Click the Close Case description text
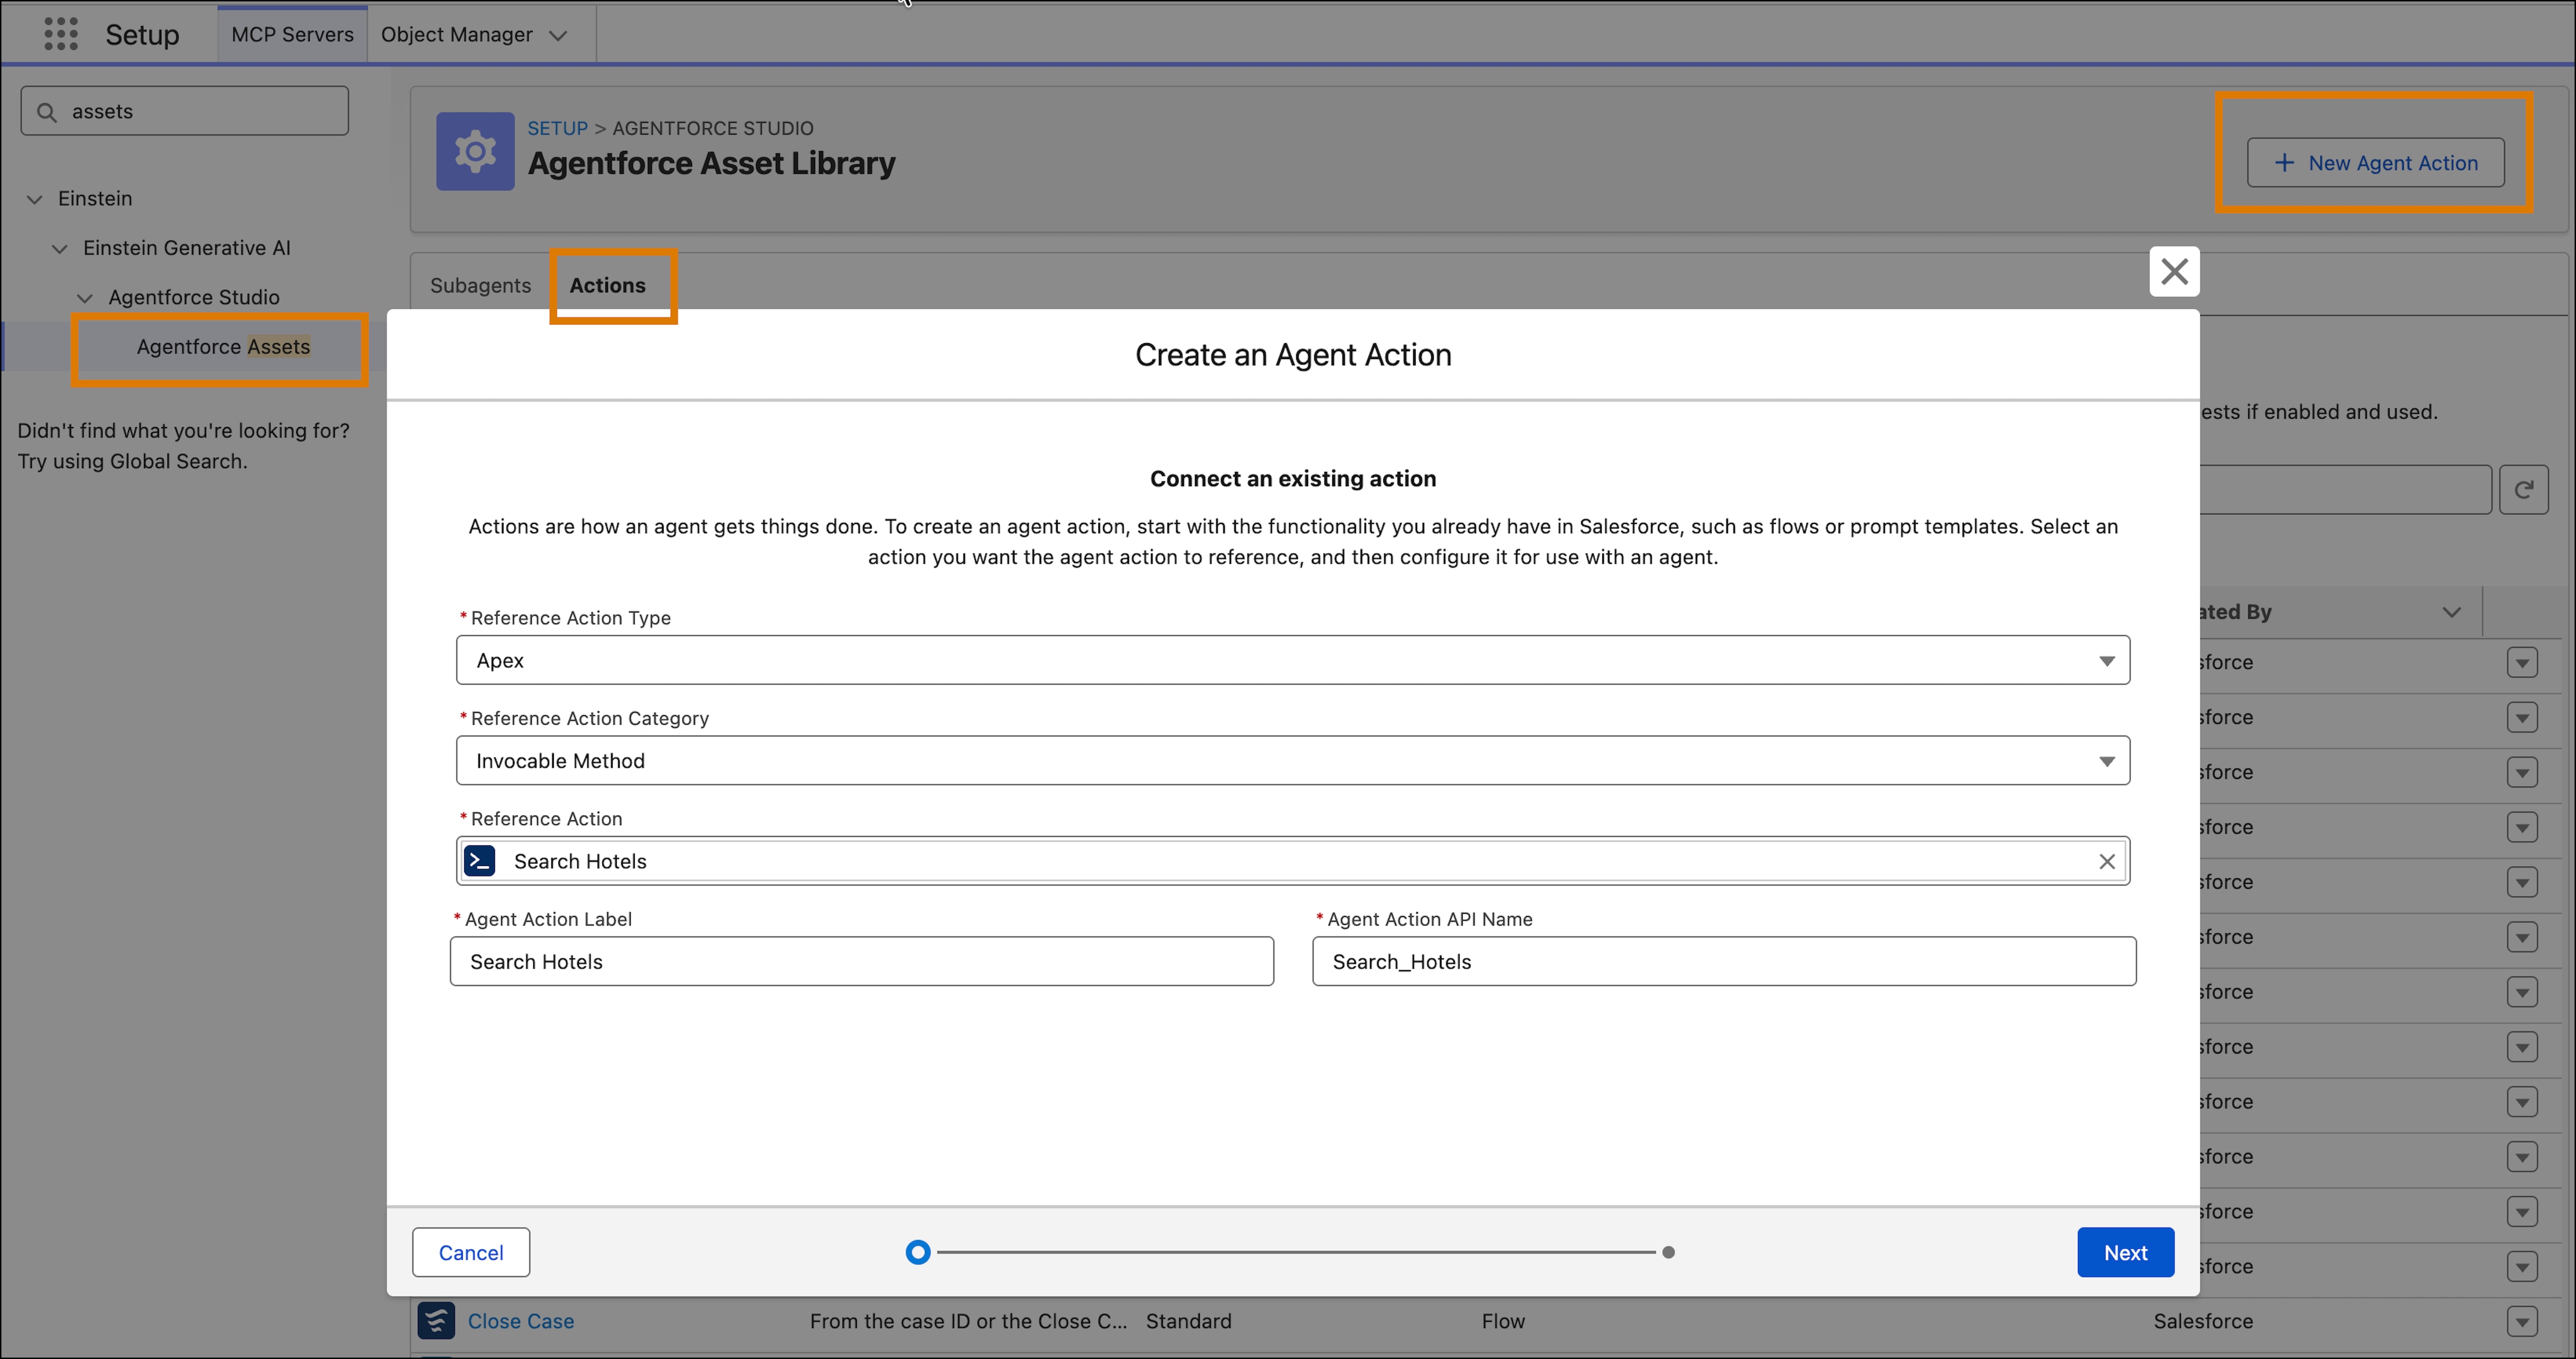 (x=968, y=1321)
